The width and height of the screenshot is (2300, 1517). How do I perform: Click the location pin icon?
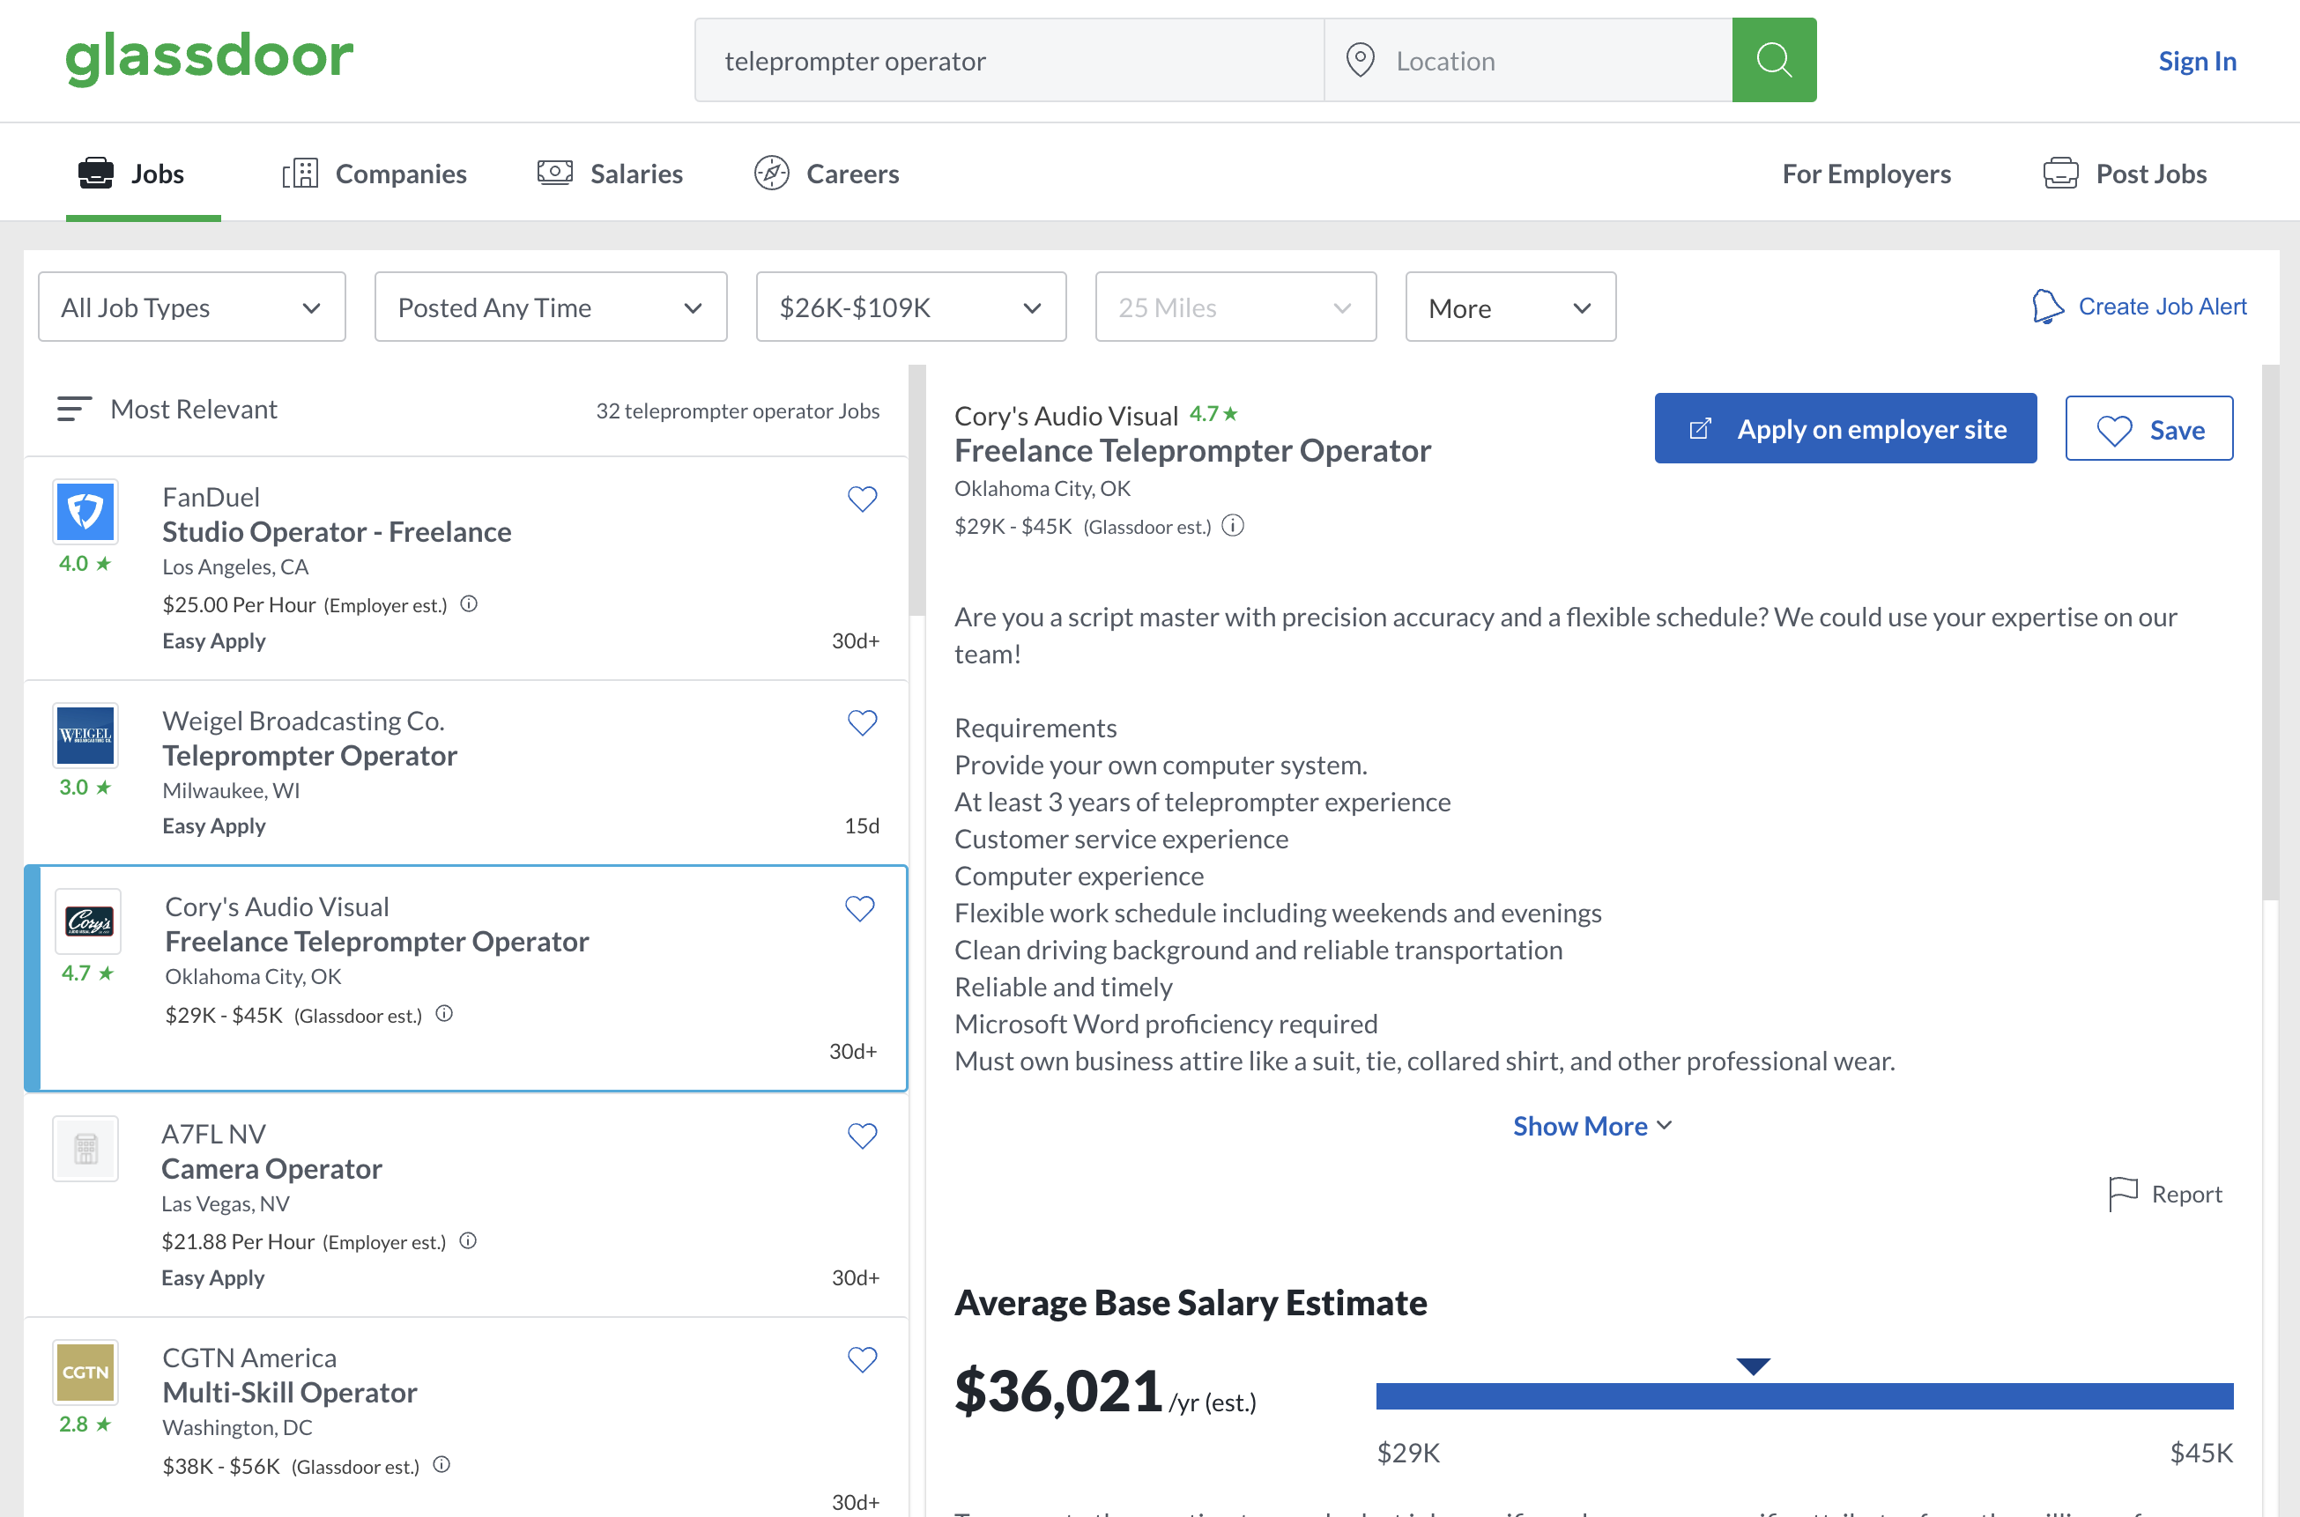tap(1361, 60)
